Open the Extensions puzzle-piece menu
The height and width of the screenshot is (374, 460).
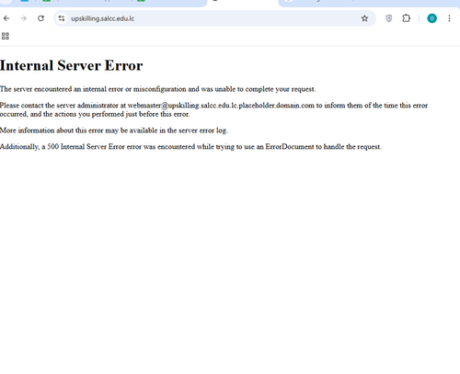(406, 18)
